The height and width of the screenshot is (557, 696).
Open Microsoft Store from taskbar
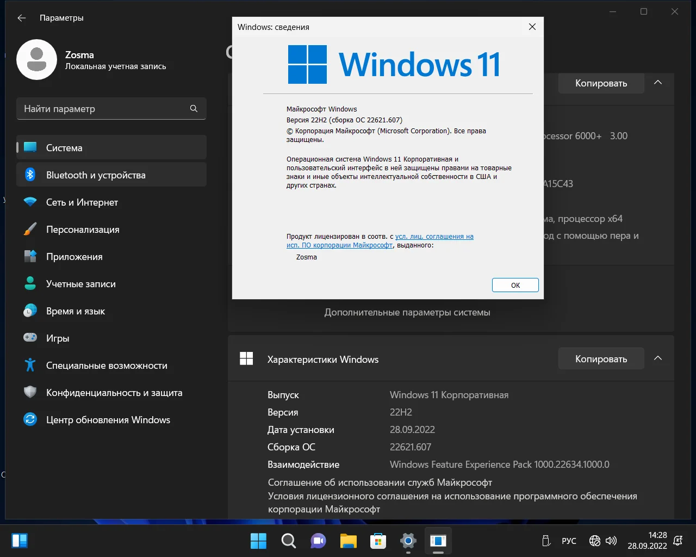tap(378, 541)
